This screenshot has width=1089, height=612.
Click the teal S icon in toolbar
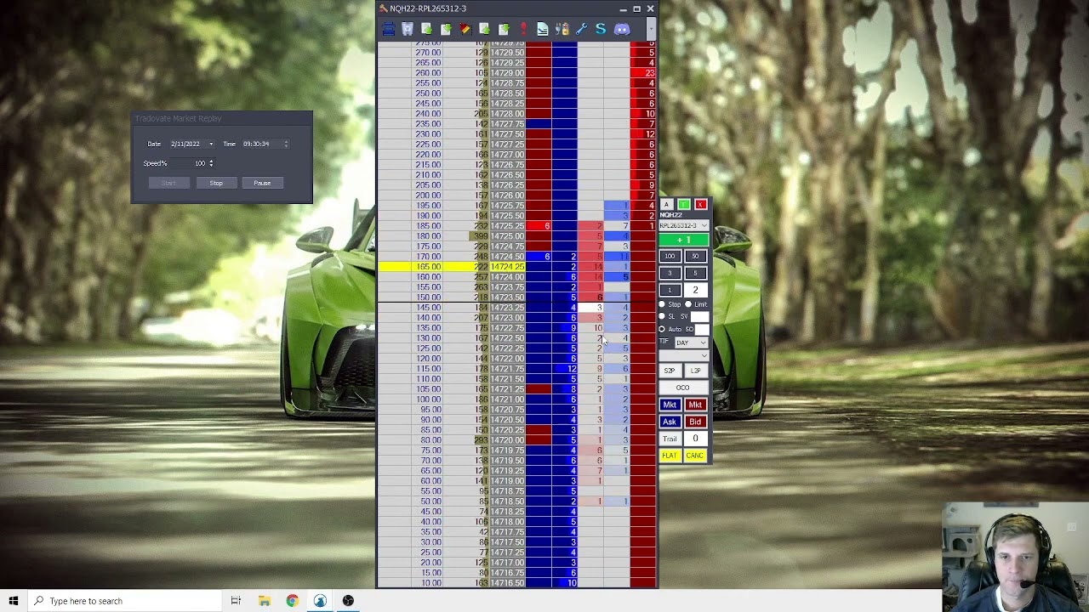(601, 30)
